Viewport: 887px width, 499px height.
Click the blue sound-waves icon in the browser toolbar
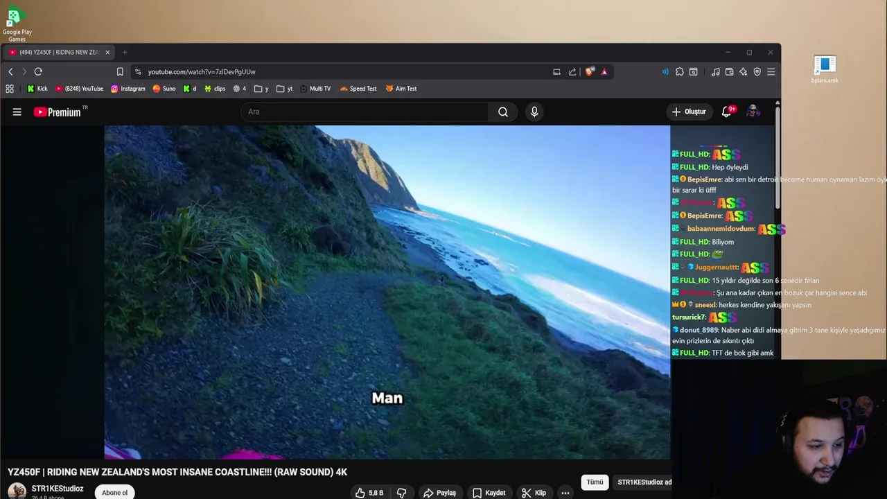665,71
